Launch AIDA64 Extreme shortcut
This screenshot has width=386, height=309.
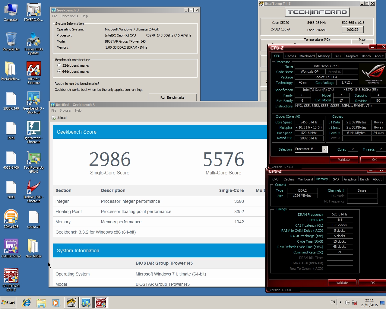tap(33, 73)
